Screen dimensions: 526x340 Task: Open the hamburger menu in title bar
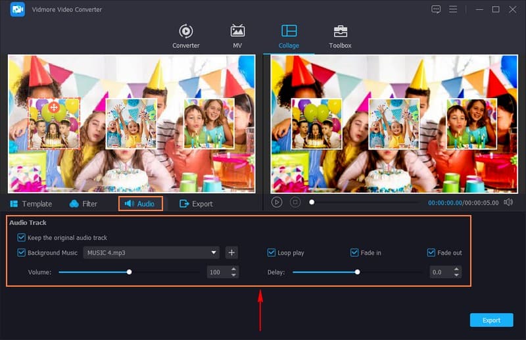[x=453, y=9]
